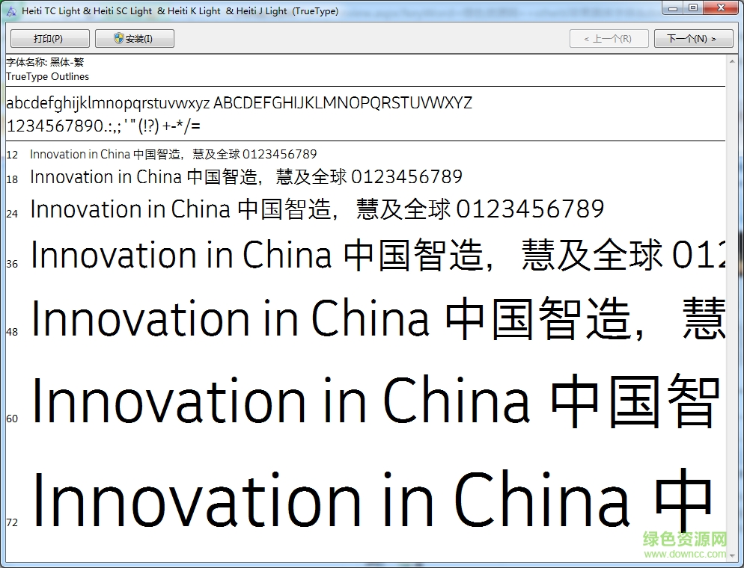Click the 1234567890 punctuation sample line

point(103,126)
